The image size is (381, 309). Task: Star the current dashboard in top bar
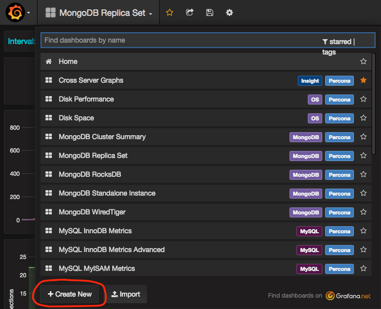(169, 12)
